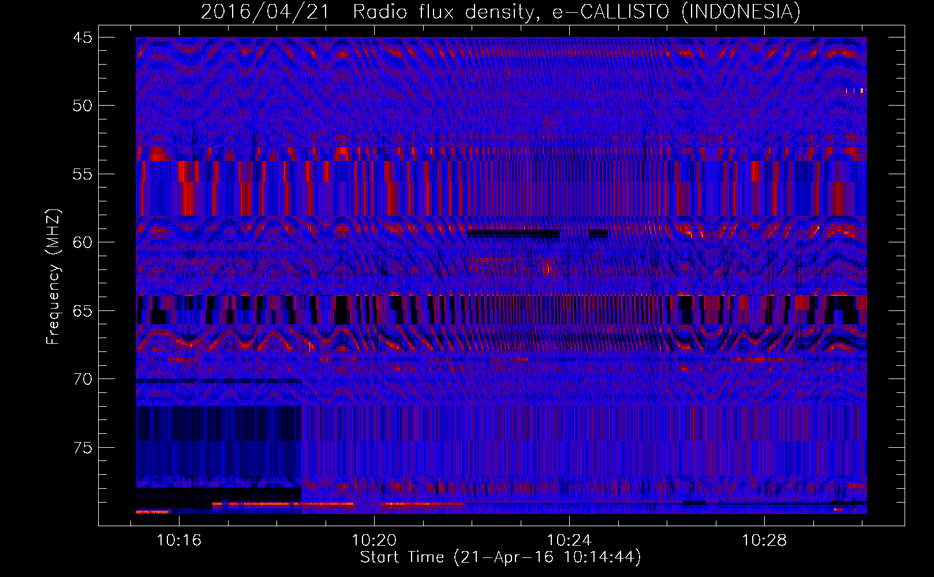Click the 10:28 time tick label
This screenshot has width=934, height=577.
pos(764,541)
